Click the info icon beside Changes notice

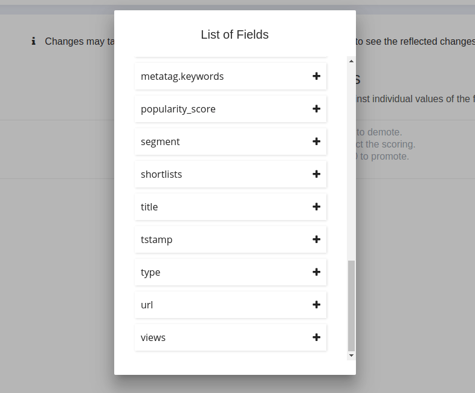click(x=34, y=41)
